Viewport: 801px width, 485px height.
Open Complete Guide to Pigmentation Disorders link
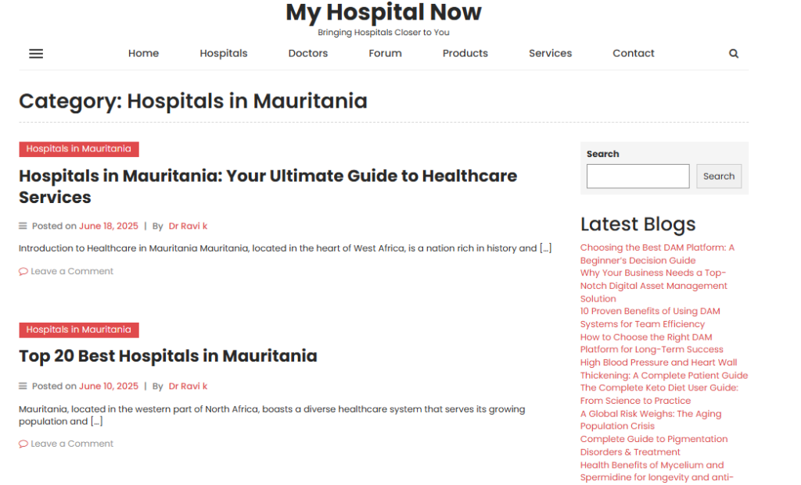pyautogui.click(x=654, y=445)
